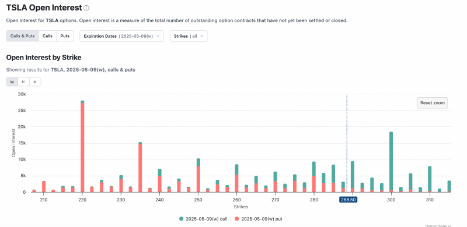
Task: Expand the Expiration Dates chevron arrow
Action: point(158,36)
